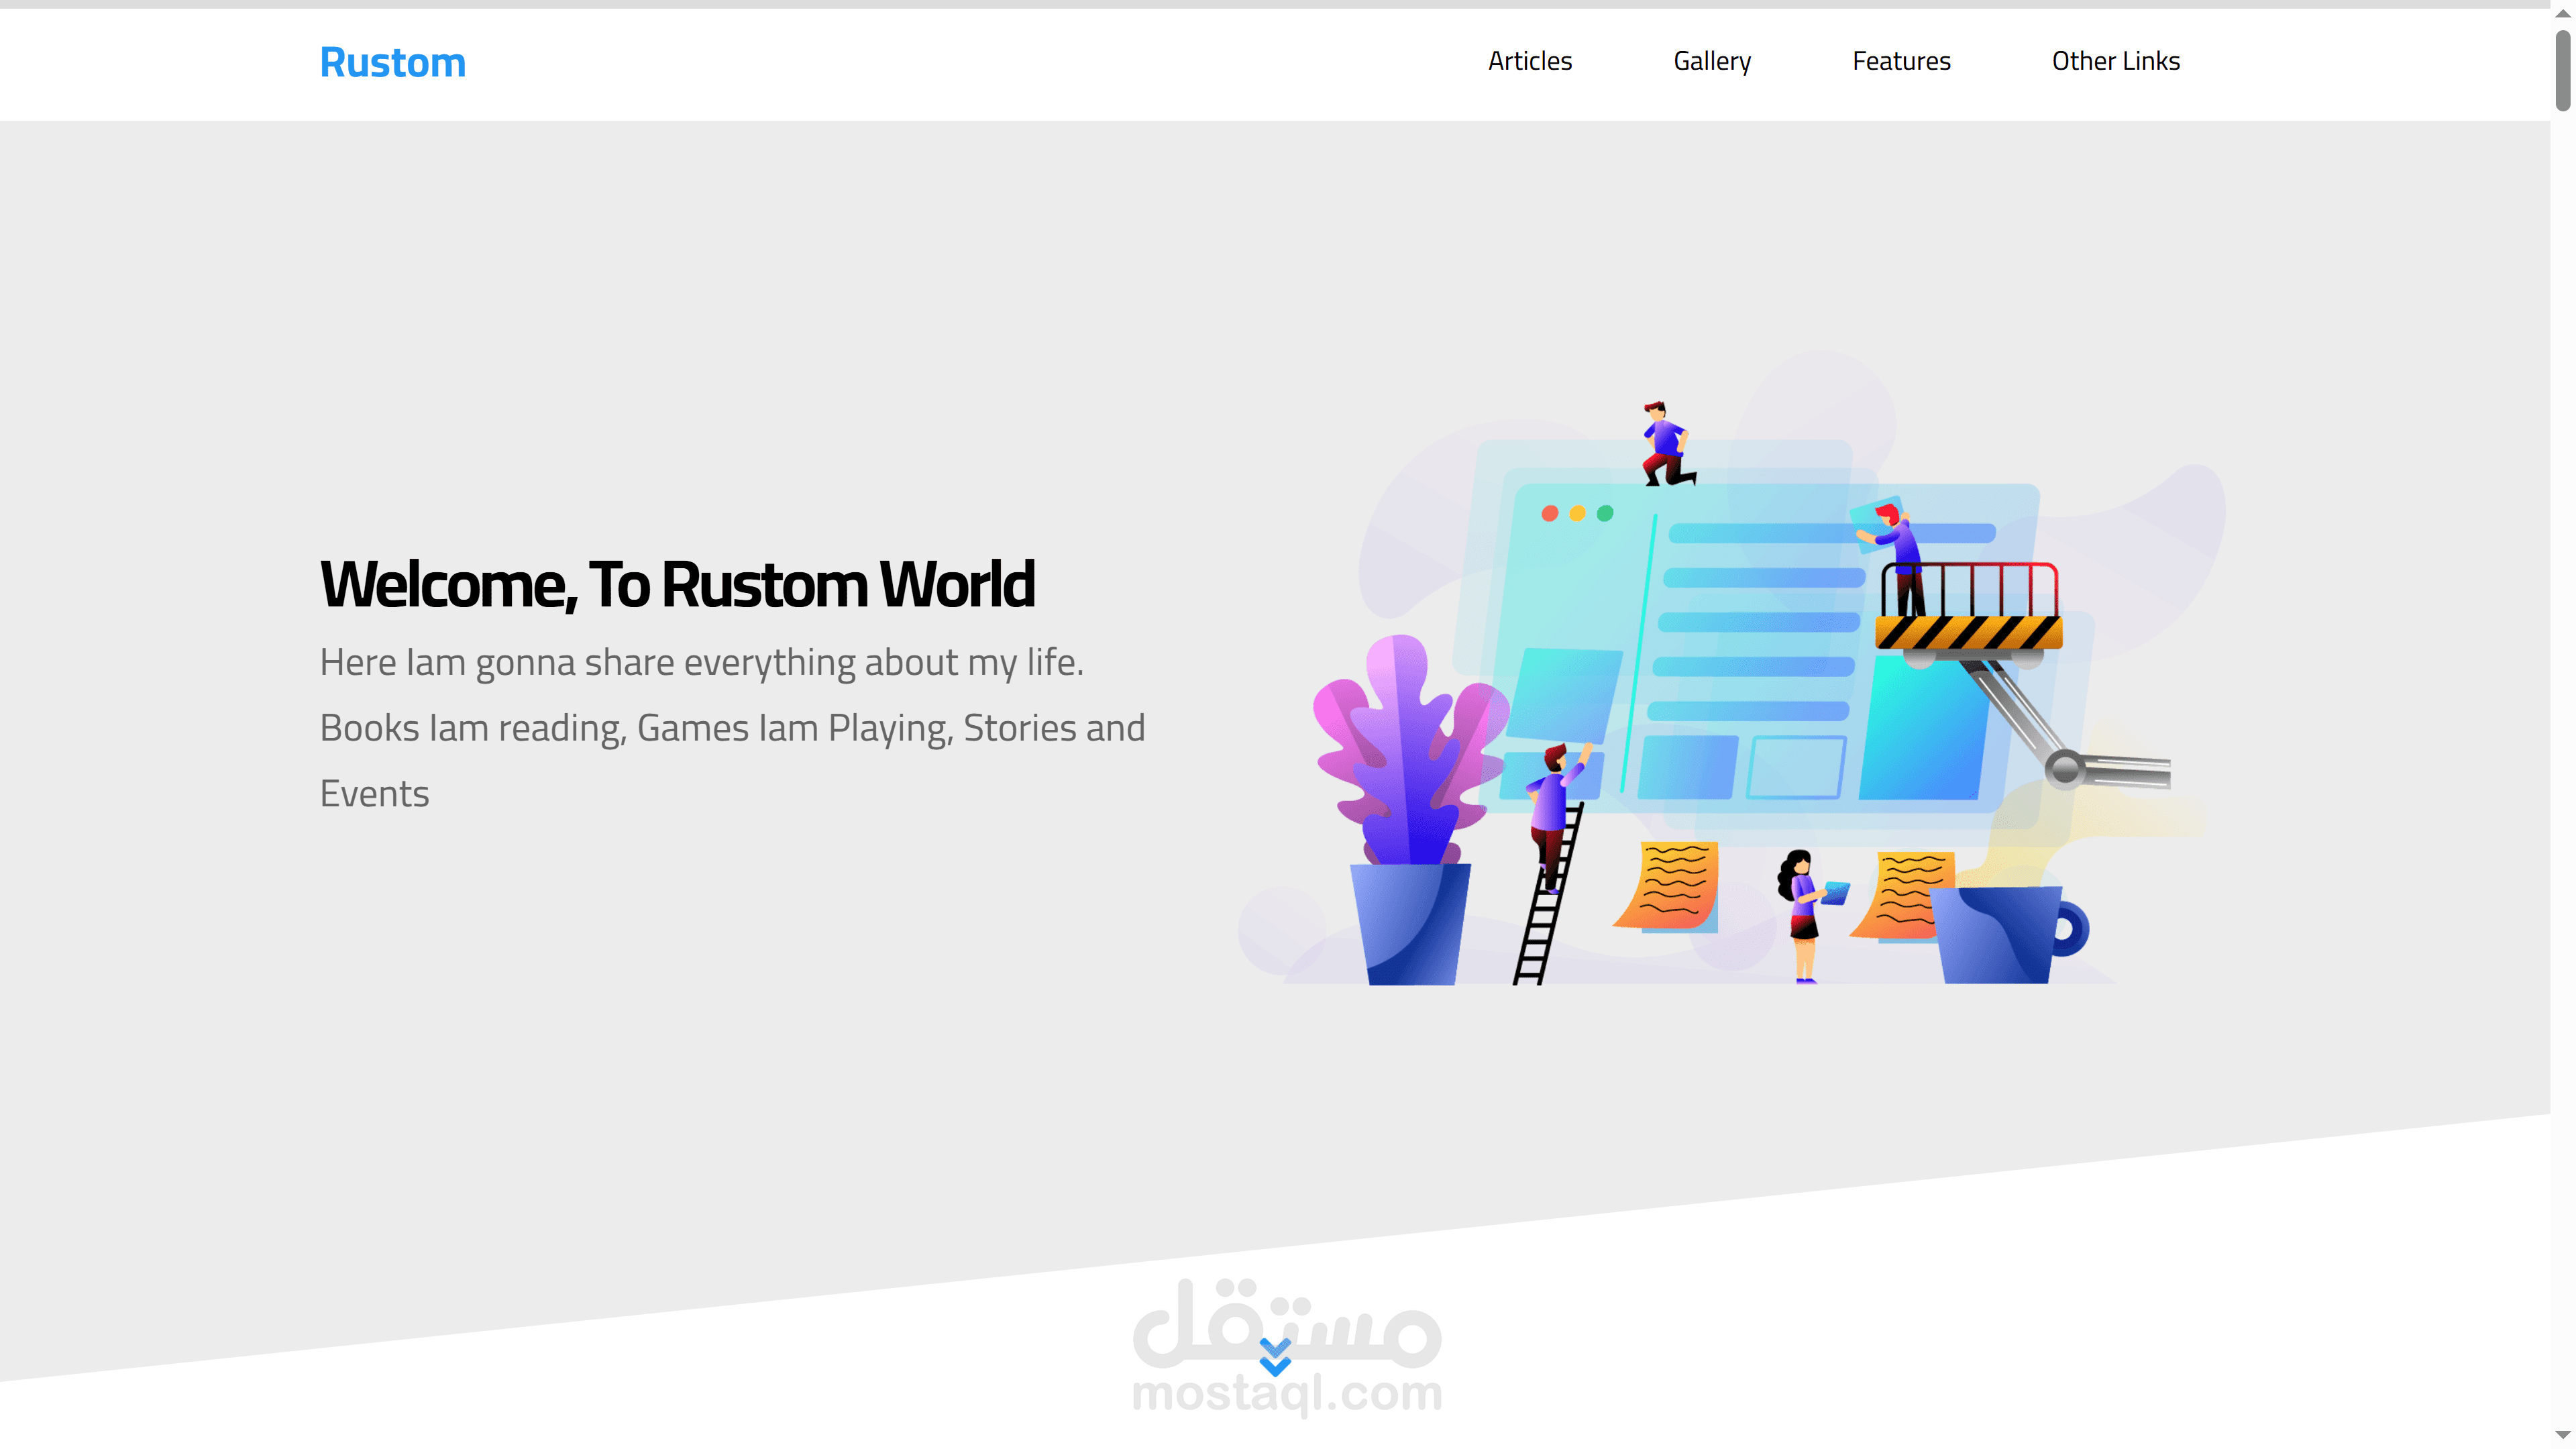Screen dimensions: 2576x1449
Task: Click the scrollbar down arrow
Action: click(x=2563, y=1436)
